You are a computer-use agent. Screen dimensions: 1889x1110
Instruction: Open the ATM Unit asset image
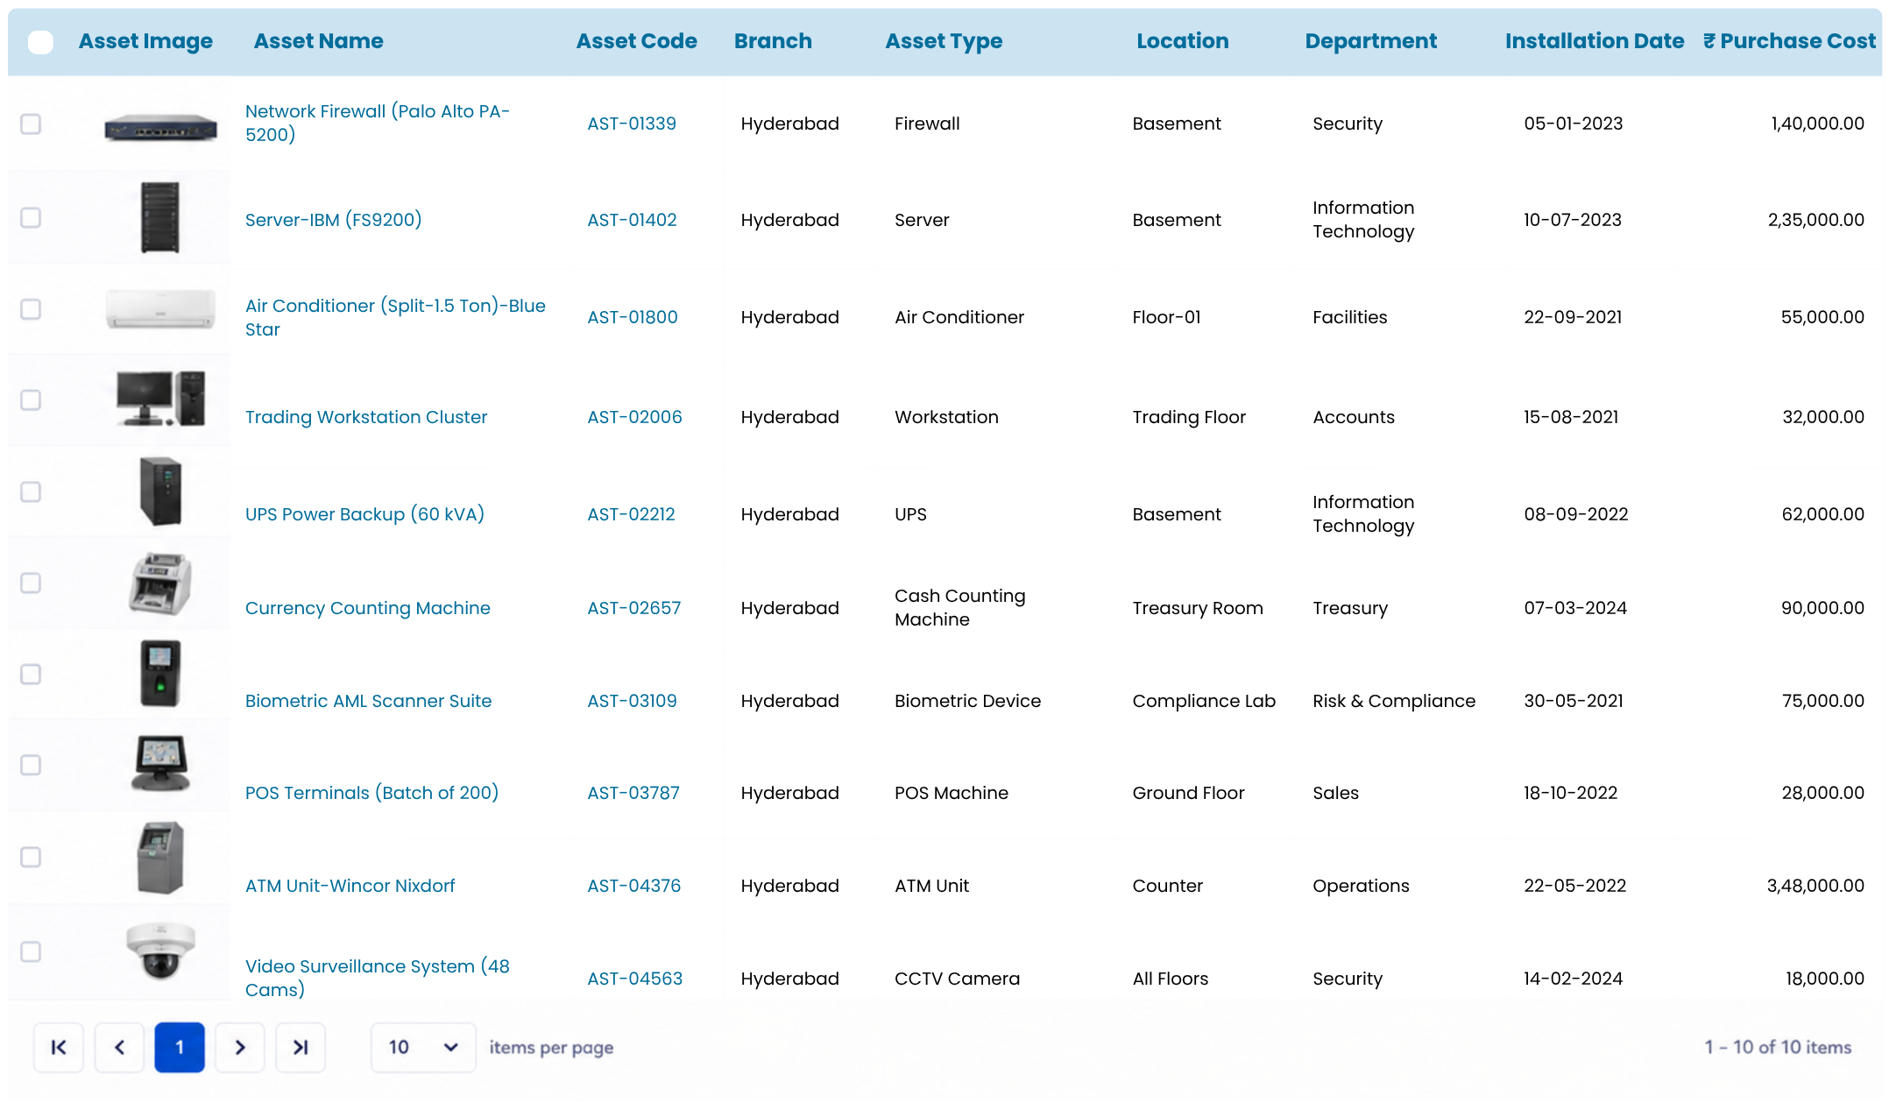click(x=160, y=858)
